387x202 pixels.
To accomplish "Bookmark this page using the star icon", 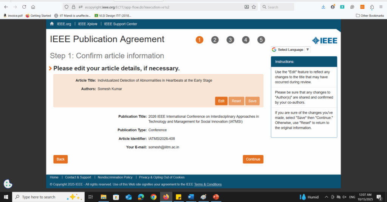I will click(254, 7).
